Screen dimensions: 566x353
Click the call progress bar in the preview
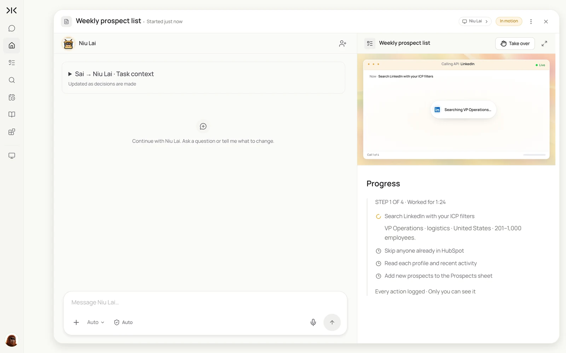coord(534,155)
